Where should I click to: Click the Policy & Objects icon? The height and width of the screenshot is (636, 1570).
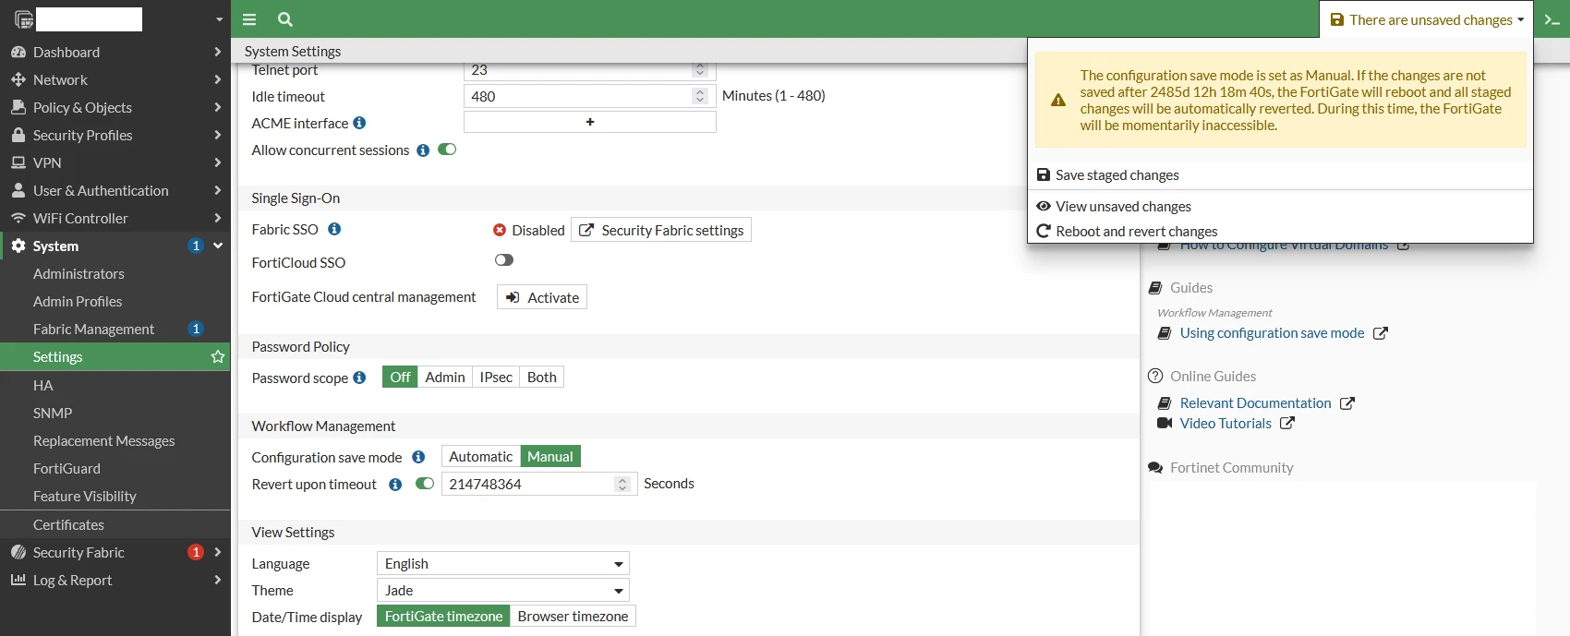18,107
